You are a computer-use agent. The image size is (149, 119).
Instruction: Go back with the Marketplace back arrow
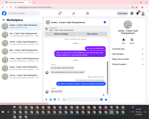click(4, 20)
